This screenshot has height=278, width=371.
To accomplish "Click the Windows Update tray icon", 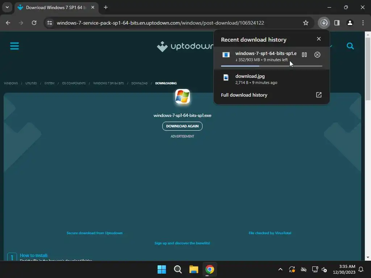I will point(292,269).
